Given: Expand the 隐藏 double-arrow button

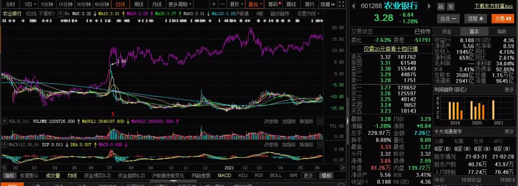Looking at the screenshot, I should click(x=328, y=4).
